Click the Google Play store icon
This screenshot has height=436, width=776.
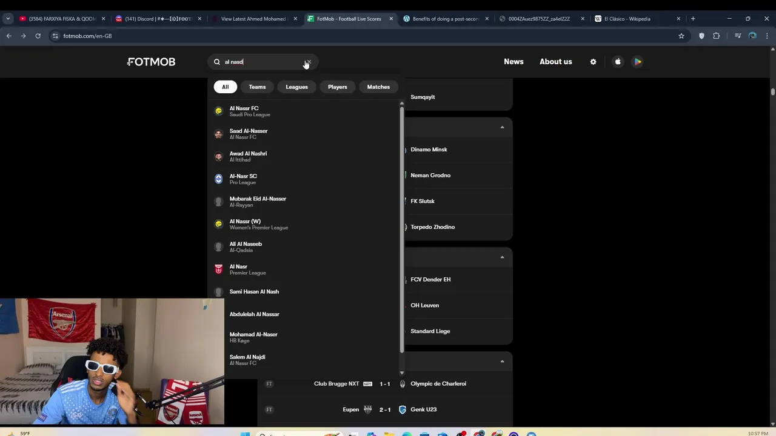pos(638,62)
